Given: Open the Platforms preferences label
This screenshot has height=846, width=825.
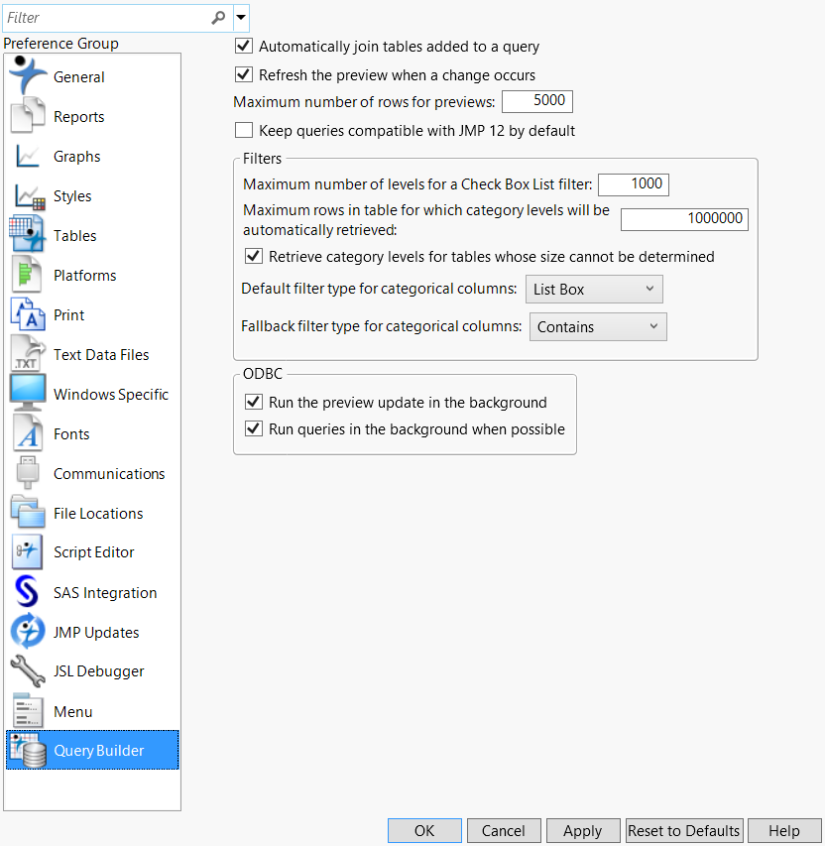Looking at the screenshot, I should pos(84,276).
